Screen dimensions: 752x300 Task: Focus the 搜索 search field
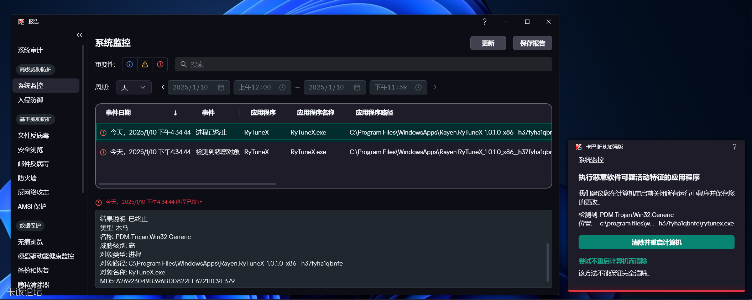click(x=363, y=64)
